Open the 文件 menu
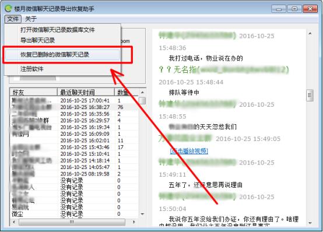 coord(13,19)
